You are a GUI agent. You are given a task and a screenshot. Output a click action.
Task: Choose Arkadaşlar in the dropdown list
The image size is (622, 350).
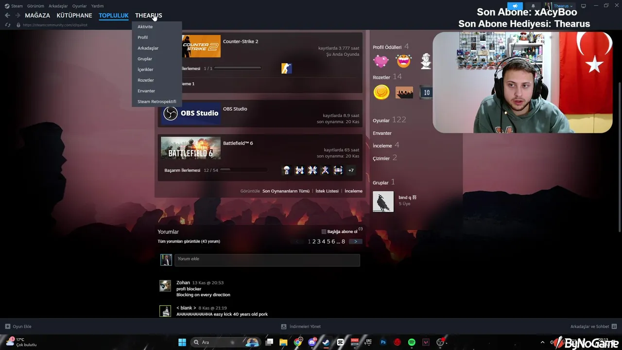[x=148, y=48]
